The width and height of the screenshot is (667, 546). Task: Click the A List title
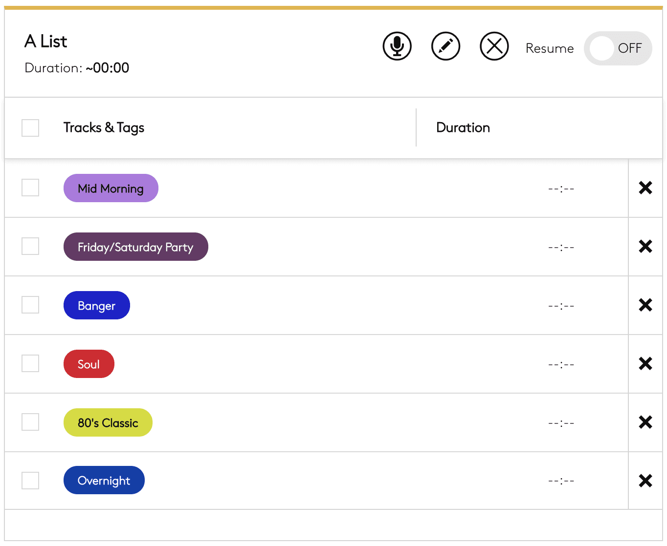(45, 42)
